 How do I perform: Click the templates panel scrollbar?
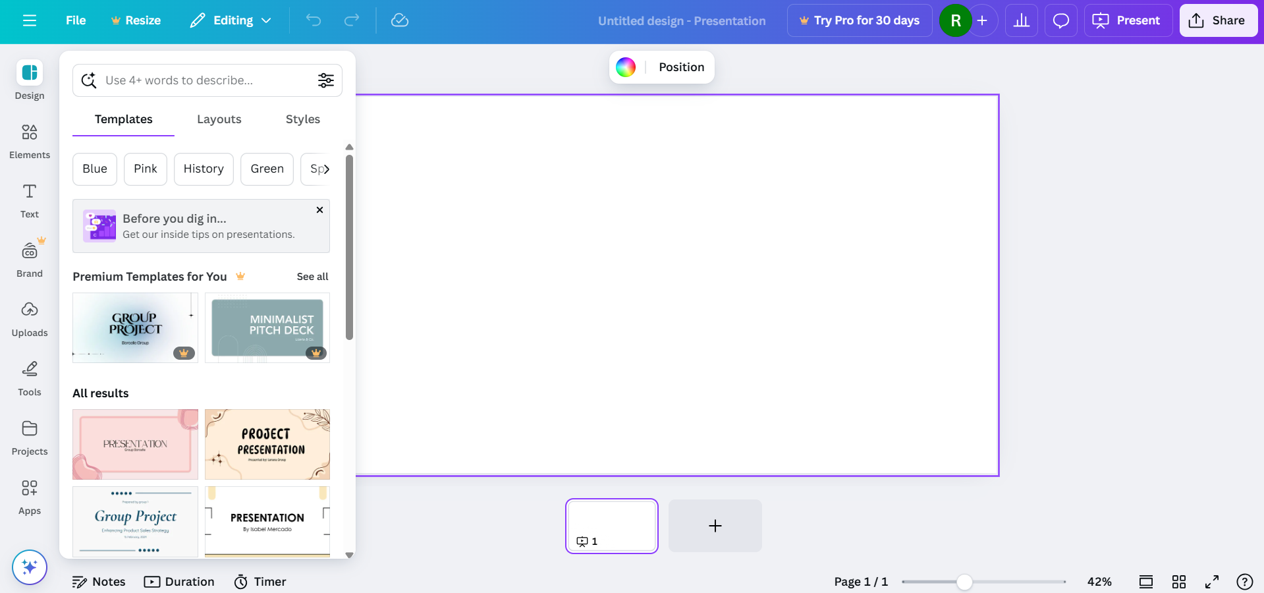349,248
